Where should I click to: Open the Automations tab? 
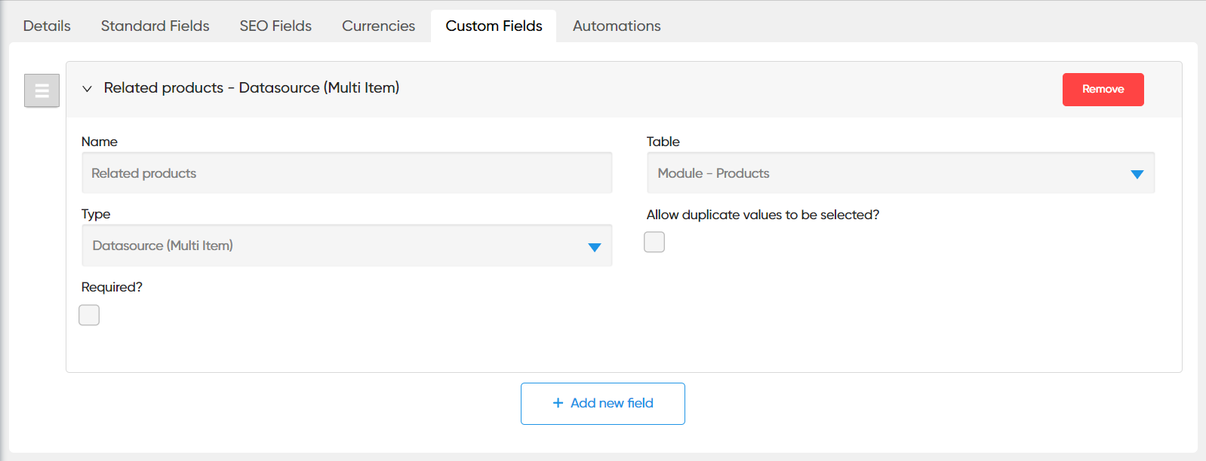[x=617, y=26]
